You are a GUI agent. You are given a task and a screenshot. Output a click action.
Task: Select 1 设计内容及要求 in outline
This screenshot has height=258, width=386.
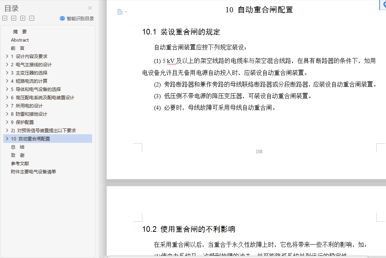click(29, 56)
